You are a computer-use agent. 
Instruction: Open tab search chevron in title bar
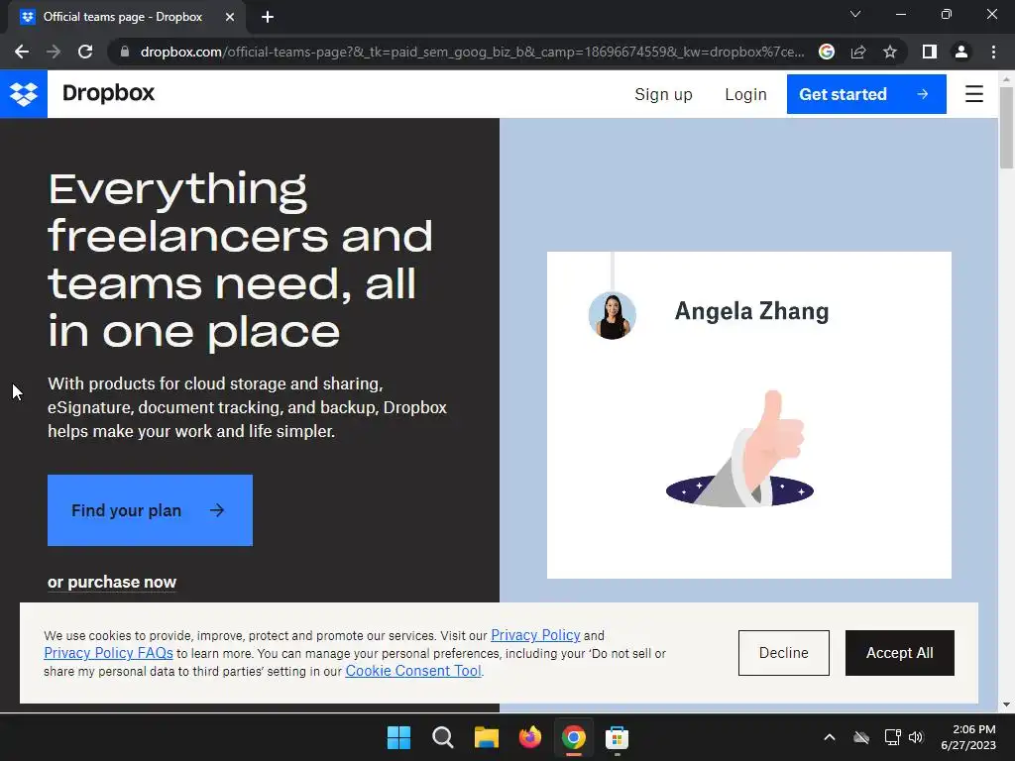pos(855,14)
